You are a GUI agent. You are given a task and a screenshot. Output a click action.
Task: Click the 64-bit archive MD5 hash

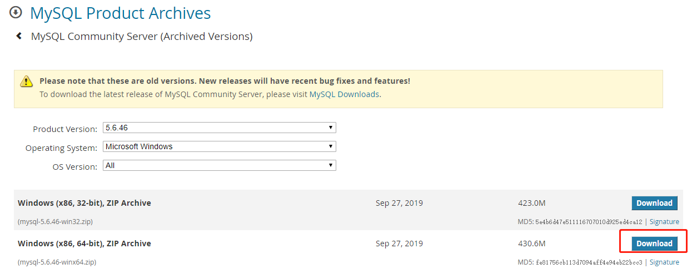click(589, 262)
